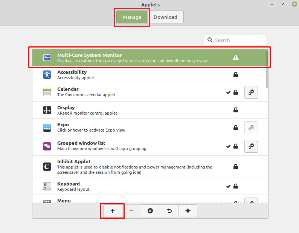Click 'Click or hover to activate Expo view' text
This screenshot has height=233, width=299.
point(91,130)
